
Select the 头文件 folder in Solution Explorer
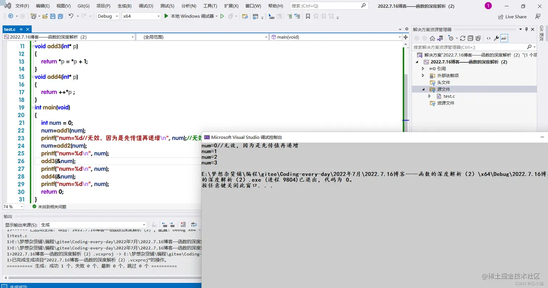[x=444, y=82]
